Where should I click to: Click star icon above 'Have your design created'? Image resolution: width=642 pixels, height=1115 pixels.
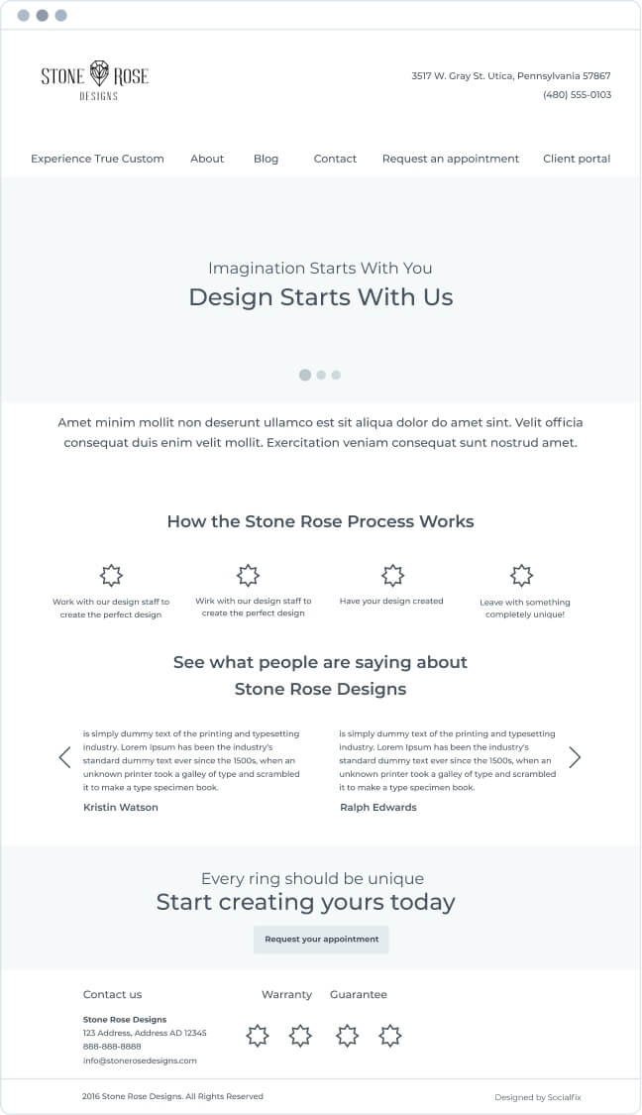click(x=392, y=575)
